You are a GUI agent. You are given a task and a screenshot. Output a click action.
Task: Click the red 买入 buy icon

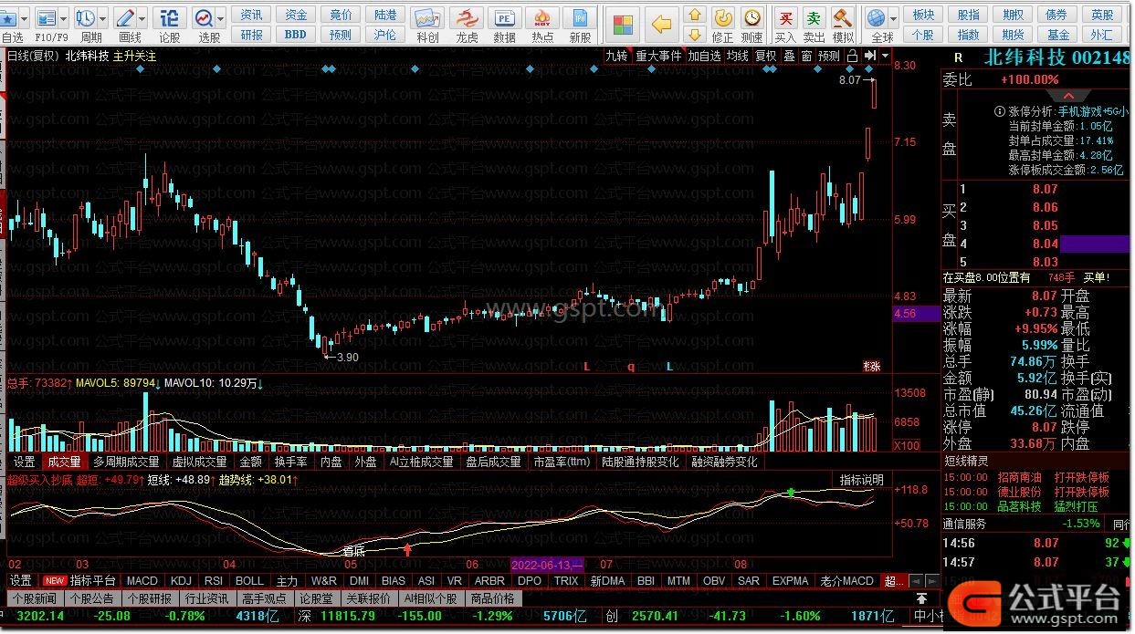[x=785, y=17]
